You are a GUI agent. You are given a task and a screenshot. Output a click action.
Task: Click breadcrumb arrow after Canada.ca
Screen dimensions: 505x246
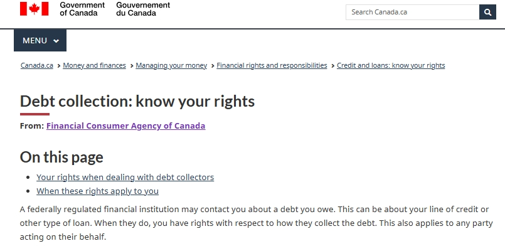[x=58, y=66]
